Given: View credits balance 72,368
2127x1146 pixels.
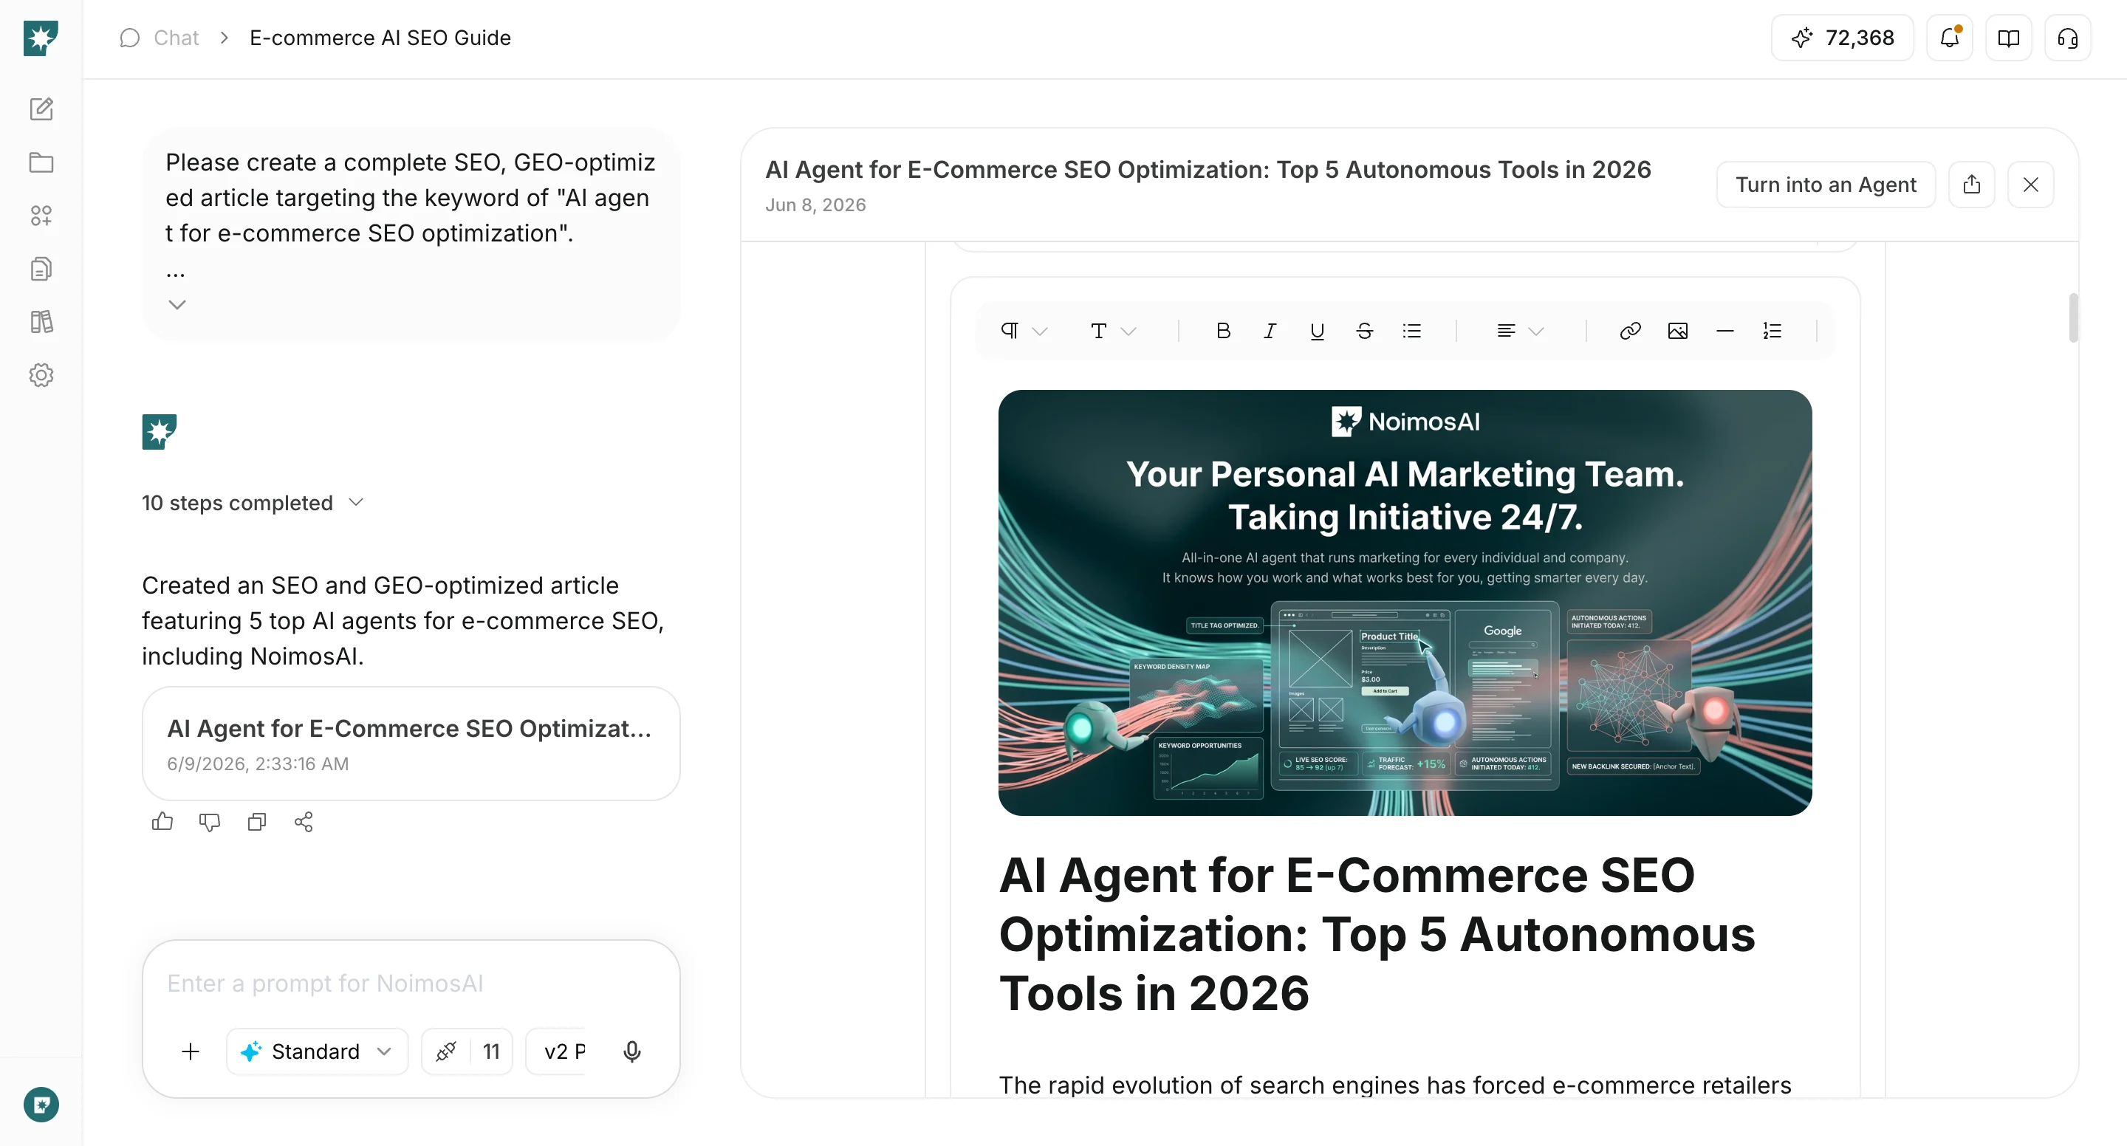Looking at the screenshot, I should [x=1842, y=38].
